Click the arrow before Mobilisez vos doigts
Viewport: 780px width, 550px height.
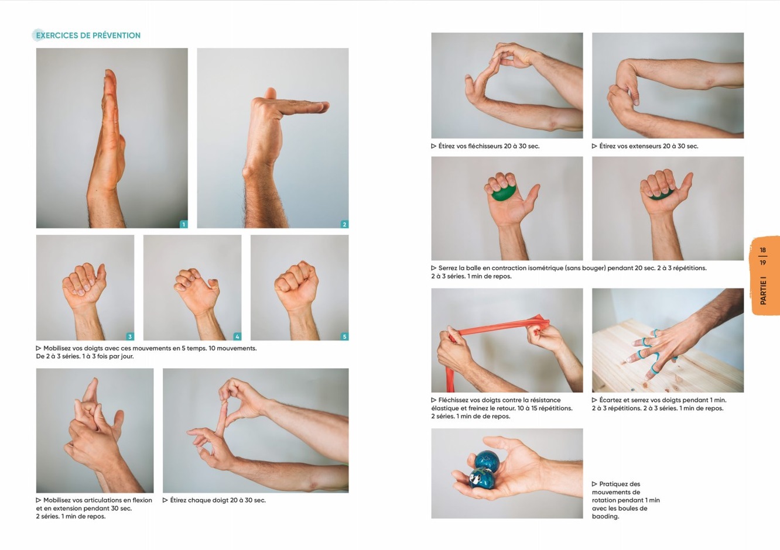point(39,348)
